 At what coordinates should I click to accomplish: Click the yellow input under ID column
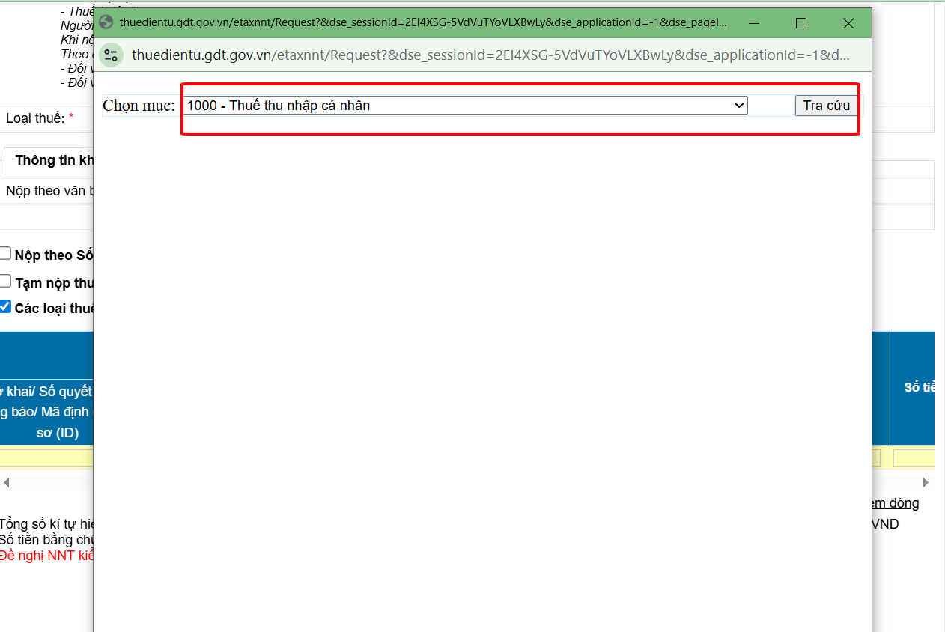pos(46,458)
